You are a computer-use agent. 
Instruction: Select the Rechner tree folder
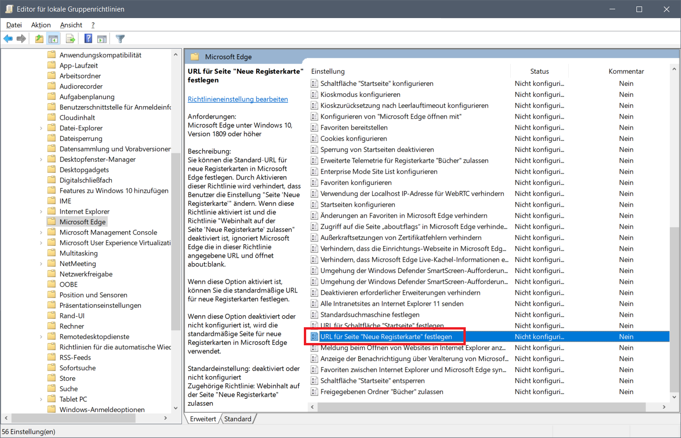tap(72, 326)
